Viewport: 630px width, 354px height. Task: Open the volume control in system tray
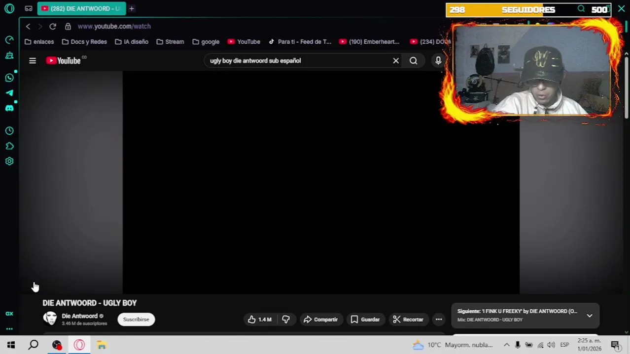(551, 345)
